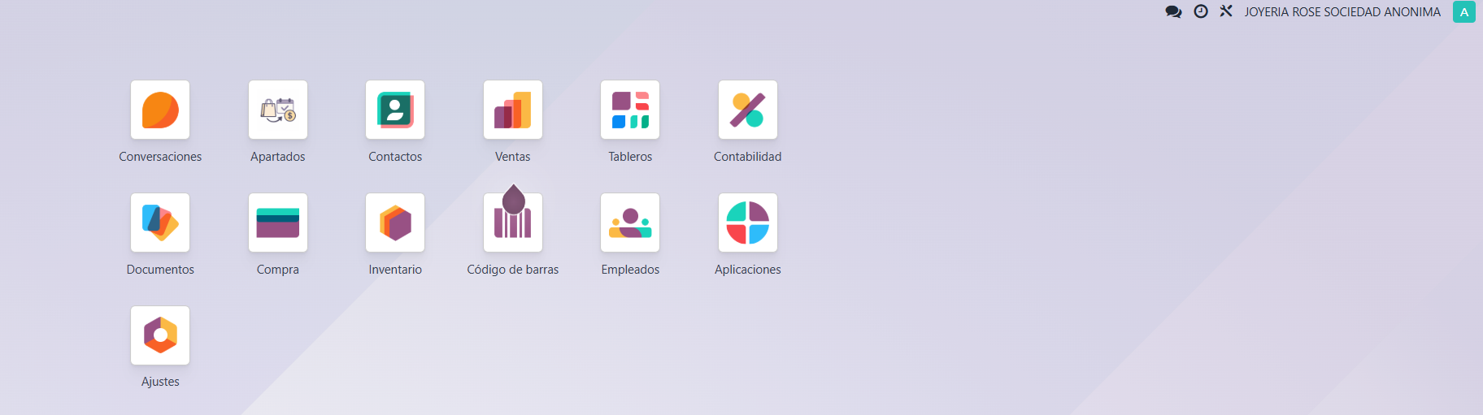
Task: Click the Ventas label text
Action: (512, 157)
